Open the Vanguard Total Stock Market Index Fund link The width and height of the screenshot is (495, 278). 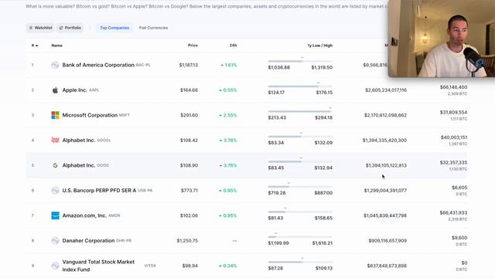[x=98, y=266]
